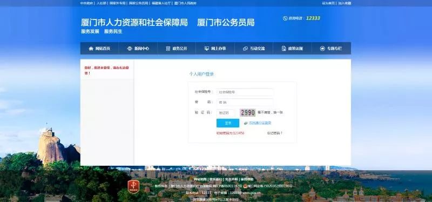The image size is (432, 202).
Task: Click the 个人用户登录 heading
Action: [x=201, y=74]
